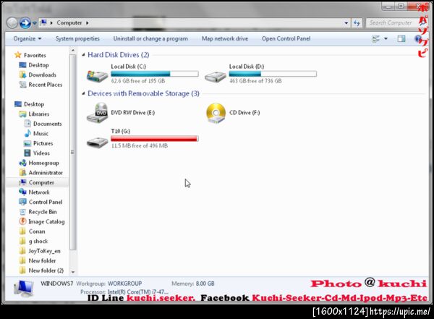Image resolution: width=434 pixels, height=319 pixels.
Task: Click Computer in the address breadcrumb
Action: (x=69, y=22)
